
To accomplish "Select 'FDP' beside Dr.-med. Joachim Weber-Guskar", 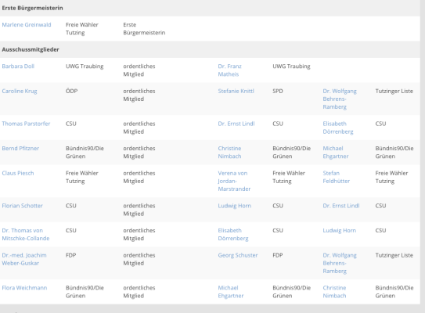I will [70, 255].
